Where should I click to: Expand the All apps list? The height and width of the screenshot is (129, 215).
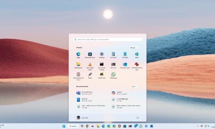(x=134, y=48)
